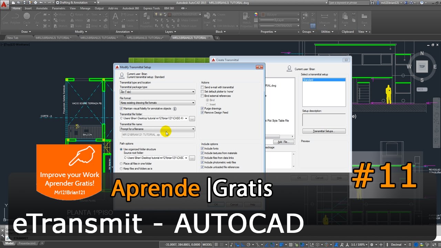Enable Bind external references checkbox
Viewport: 441px width, 248px height.
[203, 96]
